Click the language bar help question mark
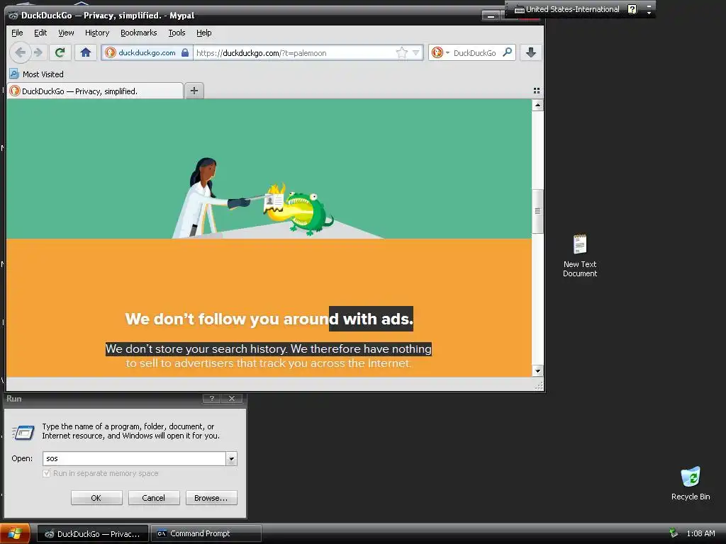Screen dimensions: 726x544 tap(632, 9)
